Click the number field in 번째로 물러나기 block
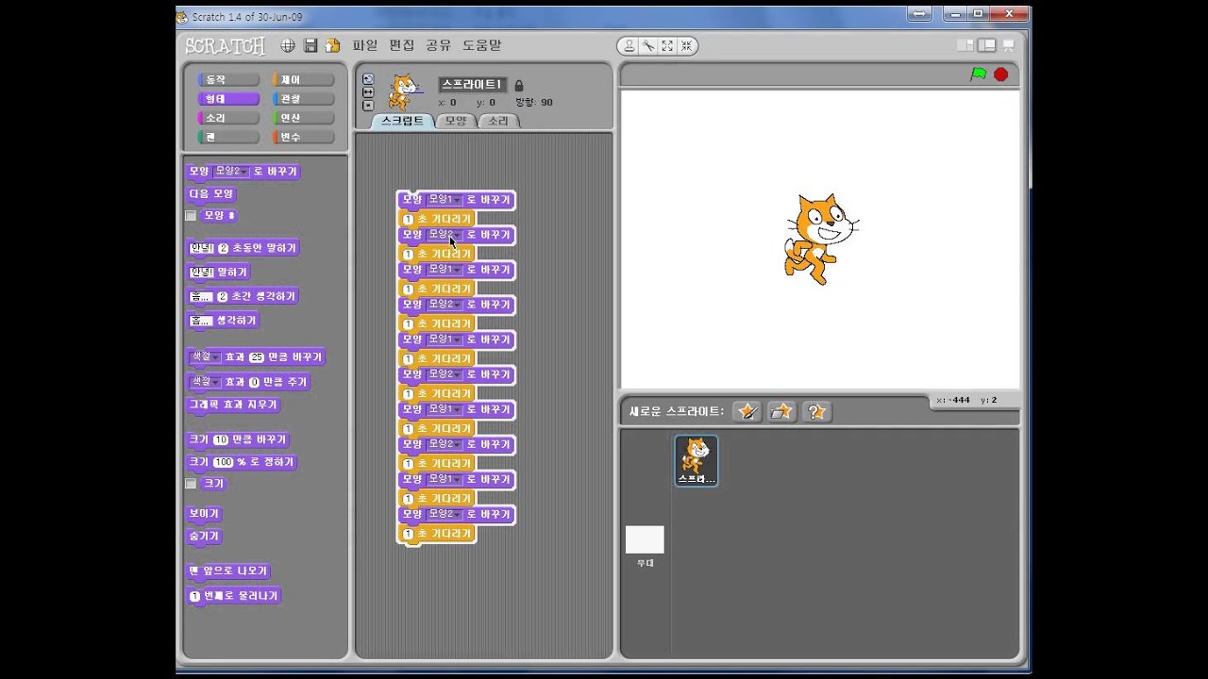The height and width of the screenshot is (679, 1208). point(194,596)
